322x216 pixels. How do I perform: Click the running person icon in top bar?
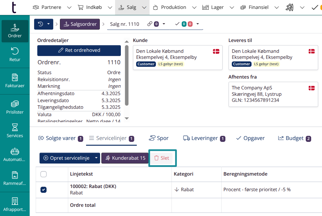pyautogui.click(x=289, y=7)
